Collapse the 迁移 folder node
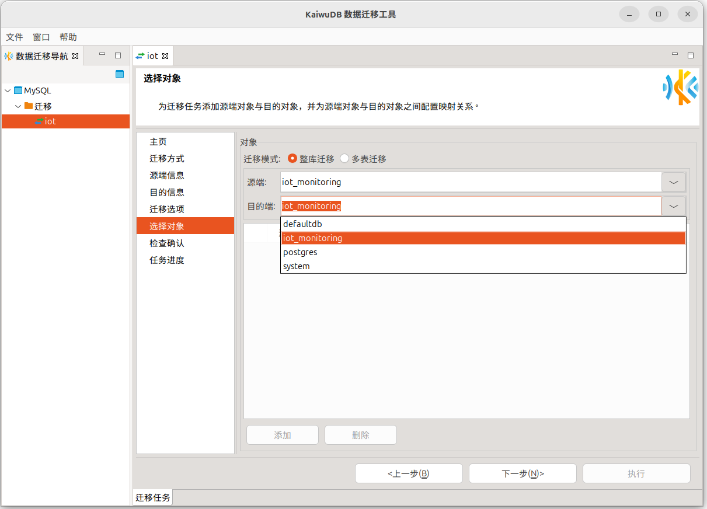The image size is (707, 509). click(18, 106)
